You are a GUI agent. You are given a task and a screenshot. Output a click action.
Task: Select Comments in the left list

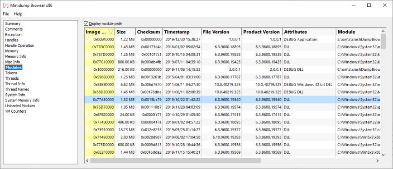pyautogui.click(x=14, y=29)
